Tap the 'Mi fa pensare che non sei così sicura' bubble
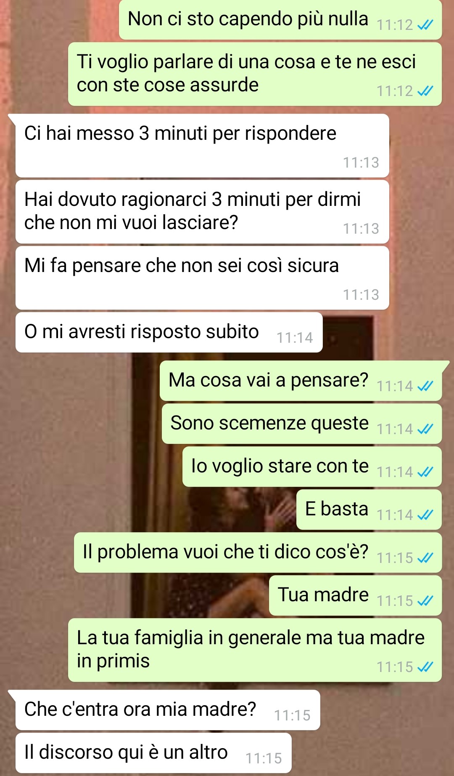Viewport: 454px width, 776px height. pos(202,278)
